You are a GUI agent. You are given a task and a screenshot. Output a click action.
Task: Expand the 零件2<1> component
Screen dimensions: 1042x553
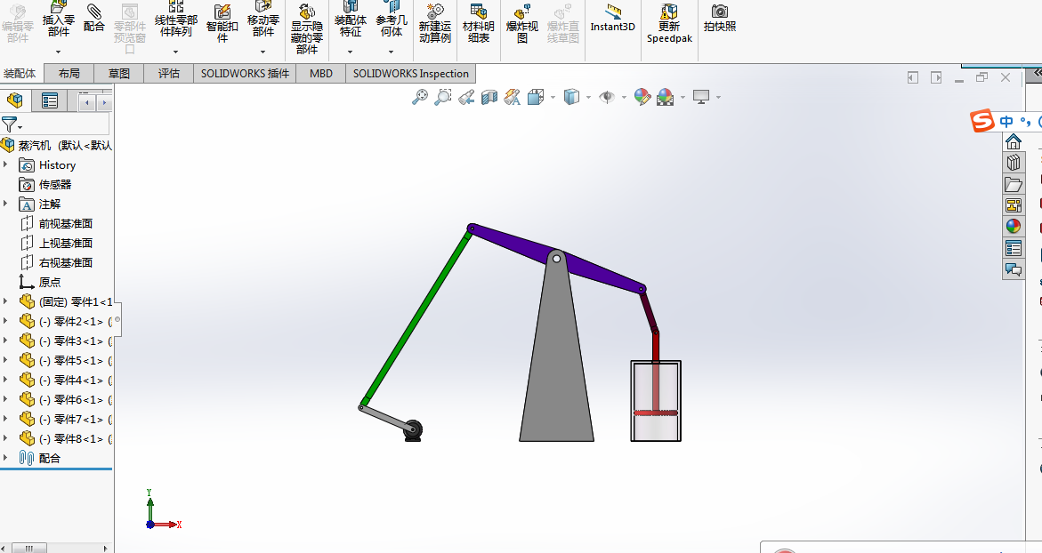click(6, 320)
